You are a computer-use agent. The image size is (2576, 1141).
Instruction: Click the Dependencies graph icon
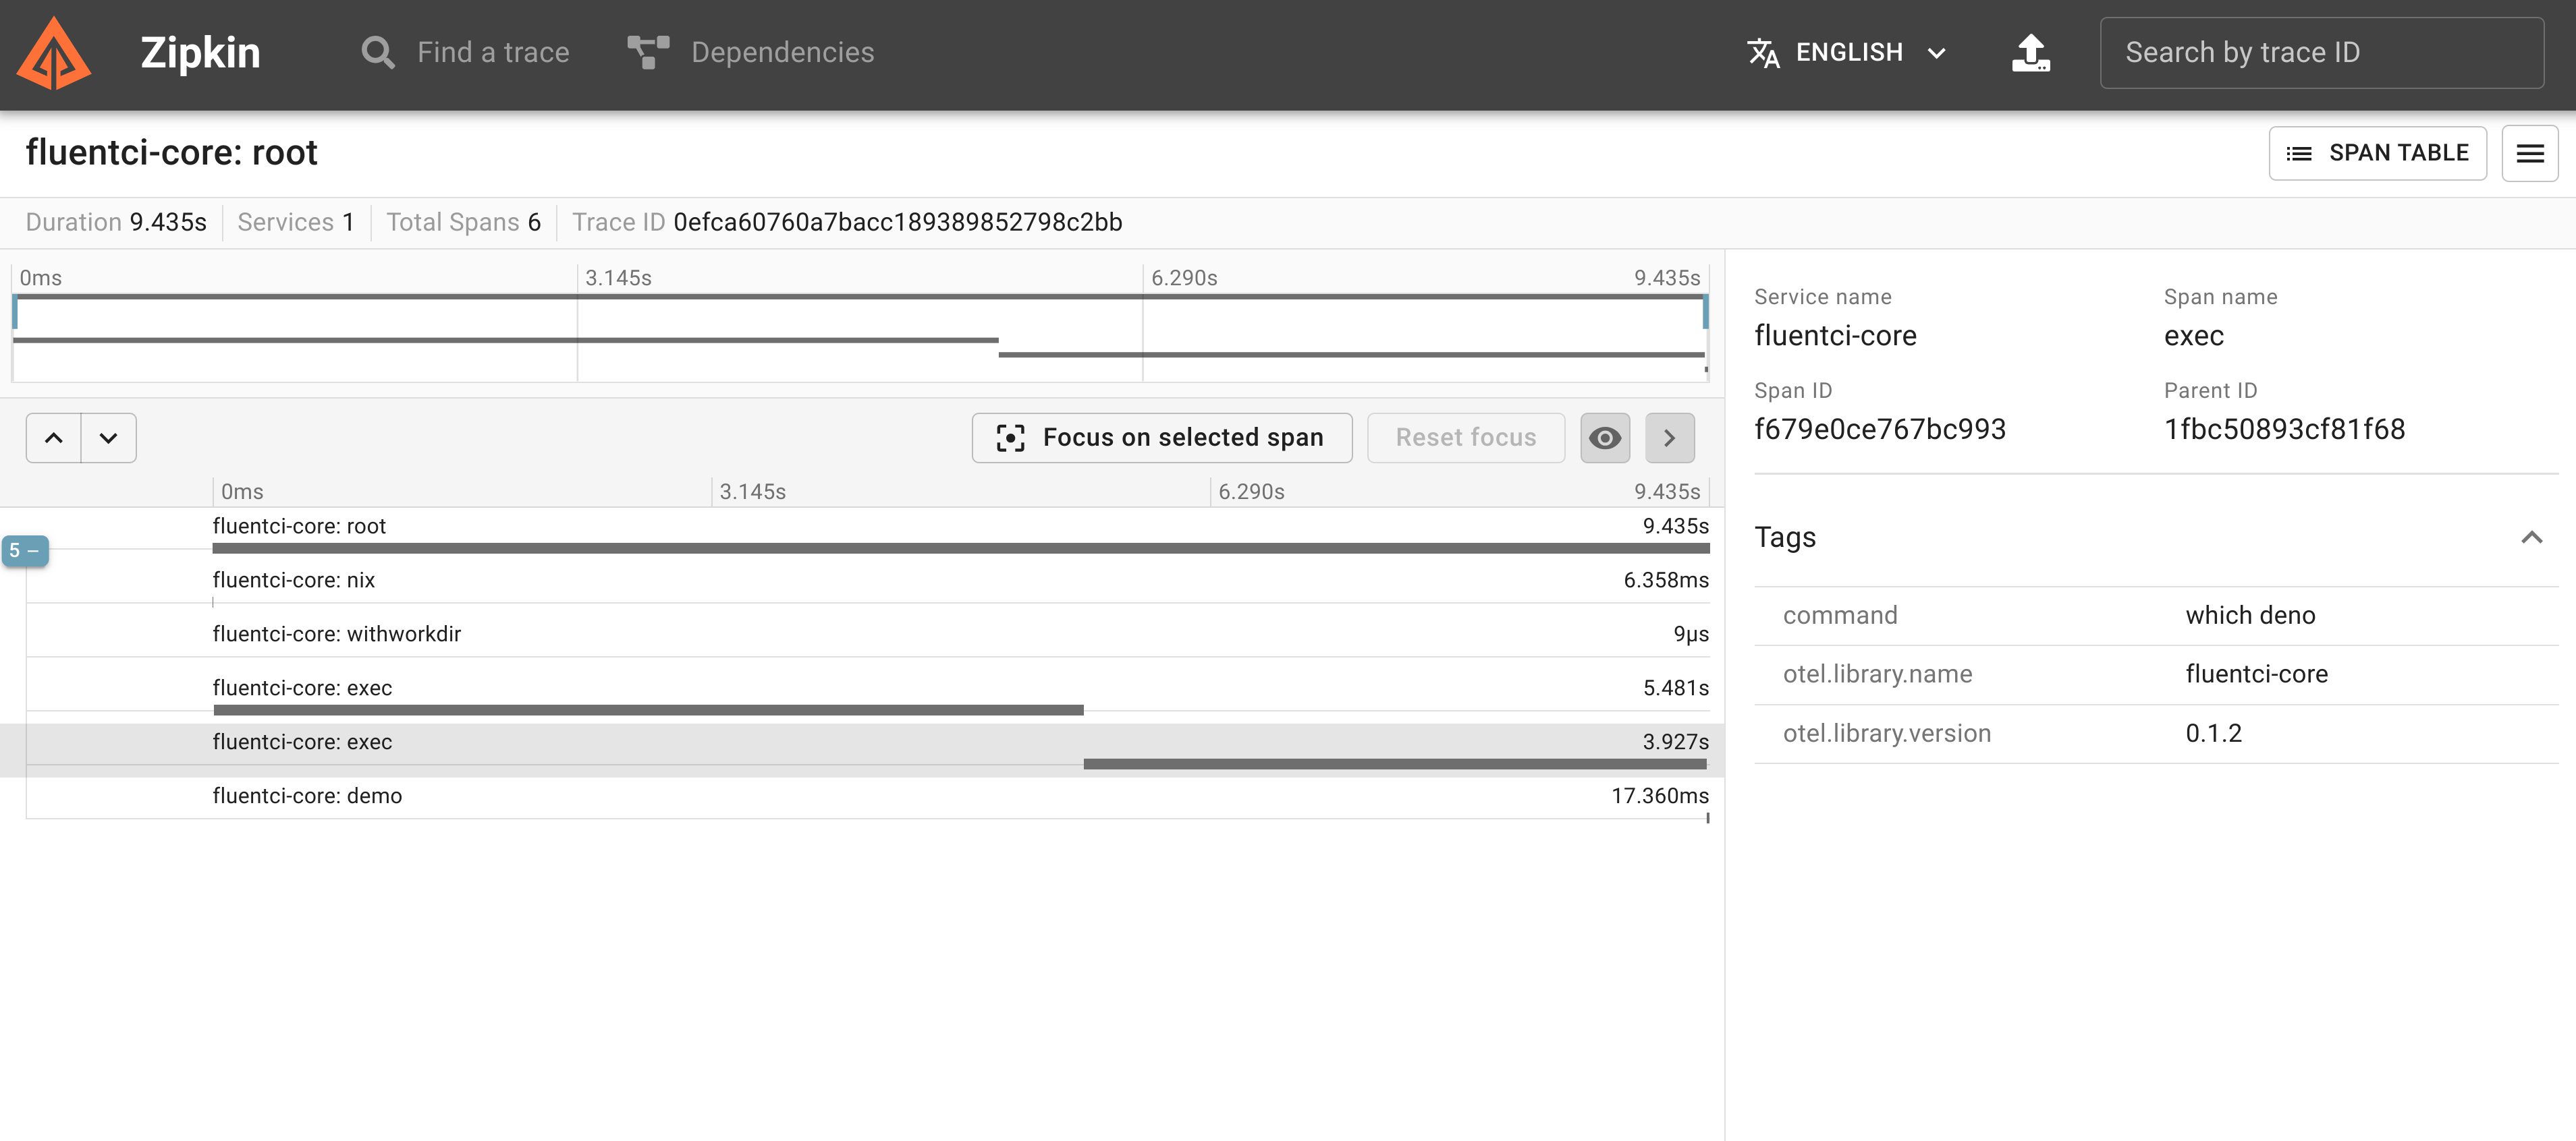pyautogui.click(x=648, y=52)
